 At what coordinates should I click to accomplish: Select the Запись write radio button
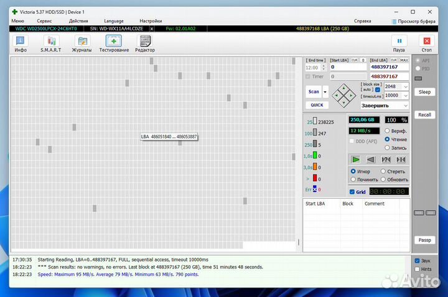click(387, 148)
